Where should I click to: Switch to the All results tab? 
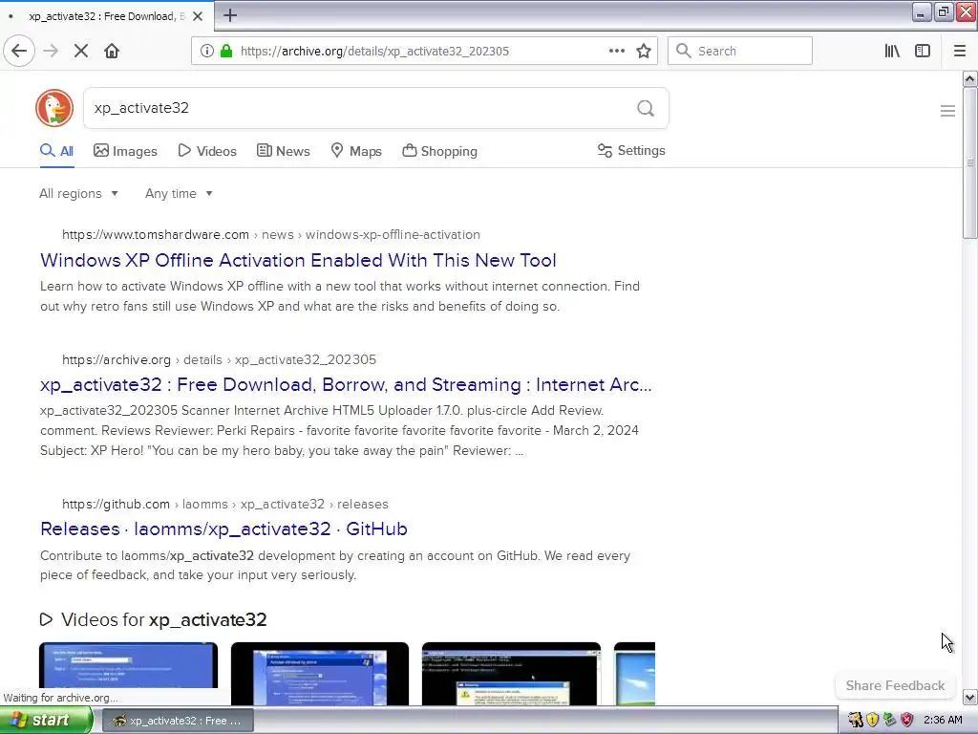coord(56,151)
